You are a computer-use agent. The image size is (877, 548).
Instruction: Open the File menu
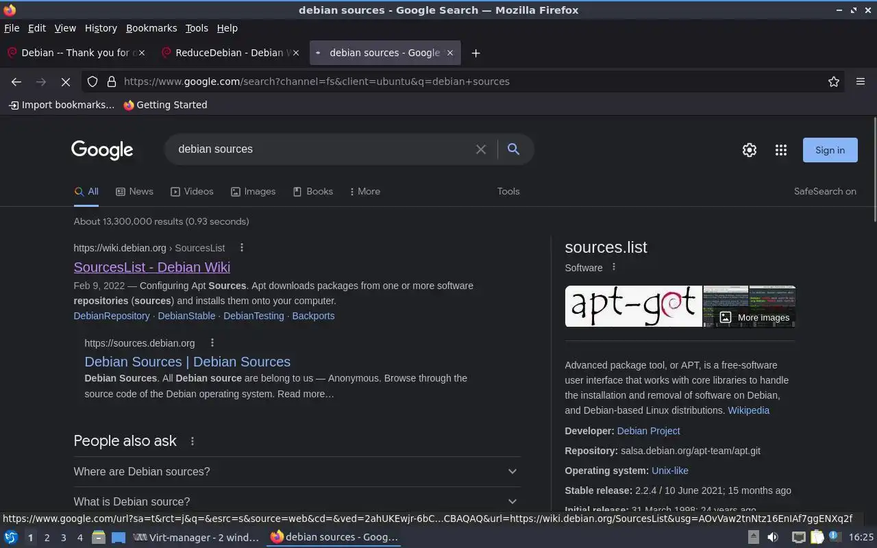[x=12, y=28]
